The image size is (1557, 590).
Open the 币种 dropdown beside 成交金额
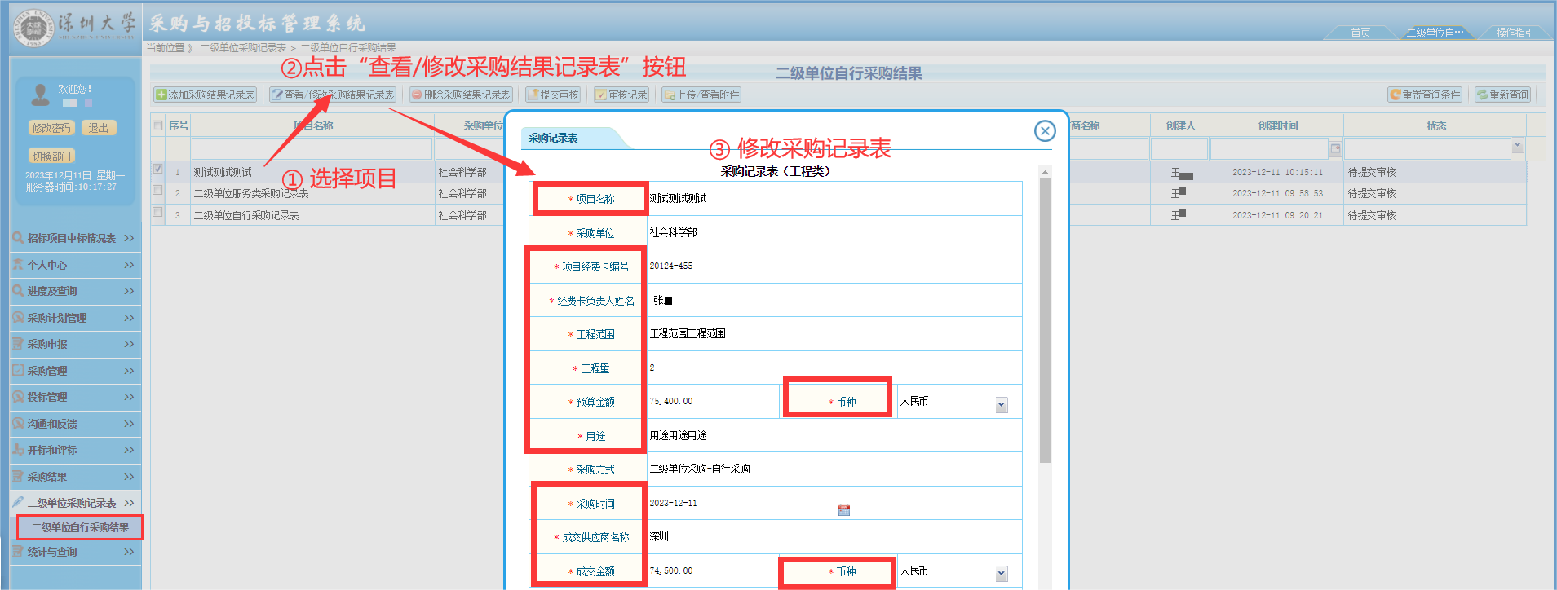(1001, 574)
